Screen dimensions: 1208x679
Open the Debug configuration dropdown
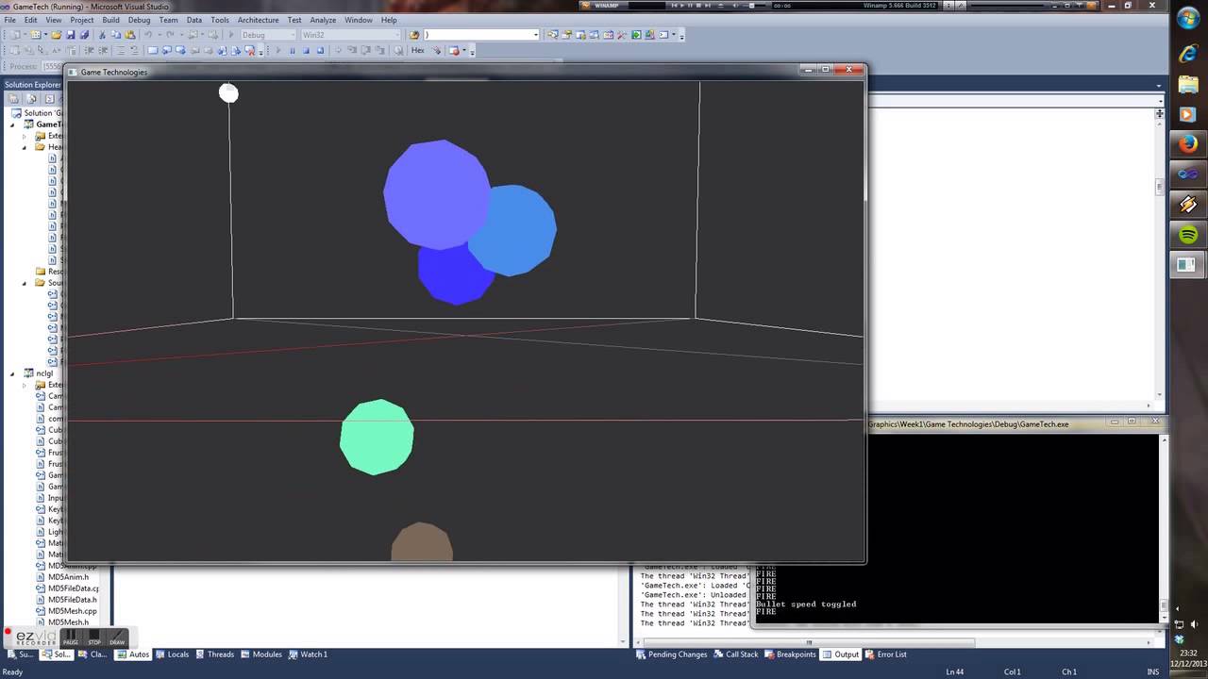(267, 35)
